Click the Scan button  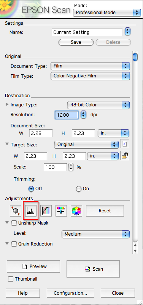pyautogui.click(x=93, y=269)
